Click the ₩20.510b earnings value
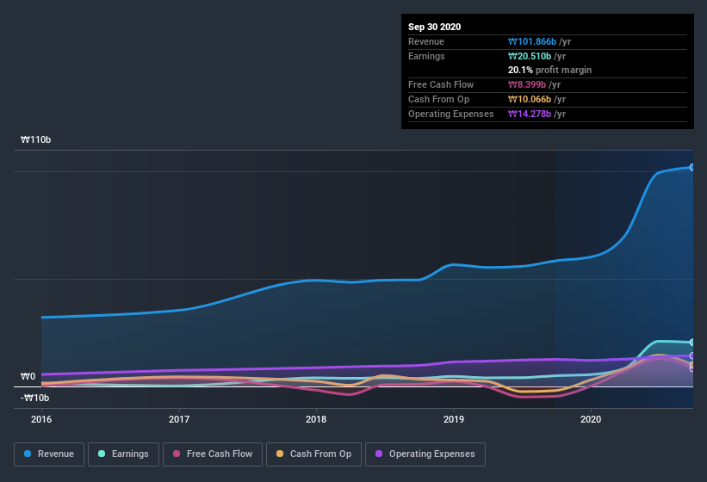The height and width of the screenshot is (482, 707). (530, 56)
